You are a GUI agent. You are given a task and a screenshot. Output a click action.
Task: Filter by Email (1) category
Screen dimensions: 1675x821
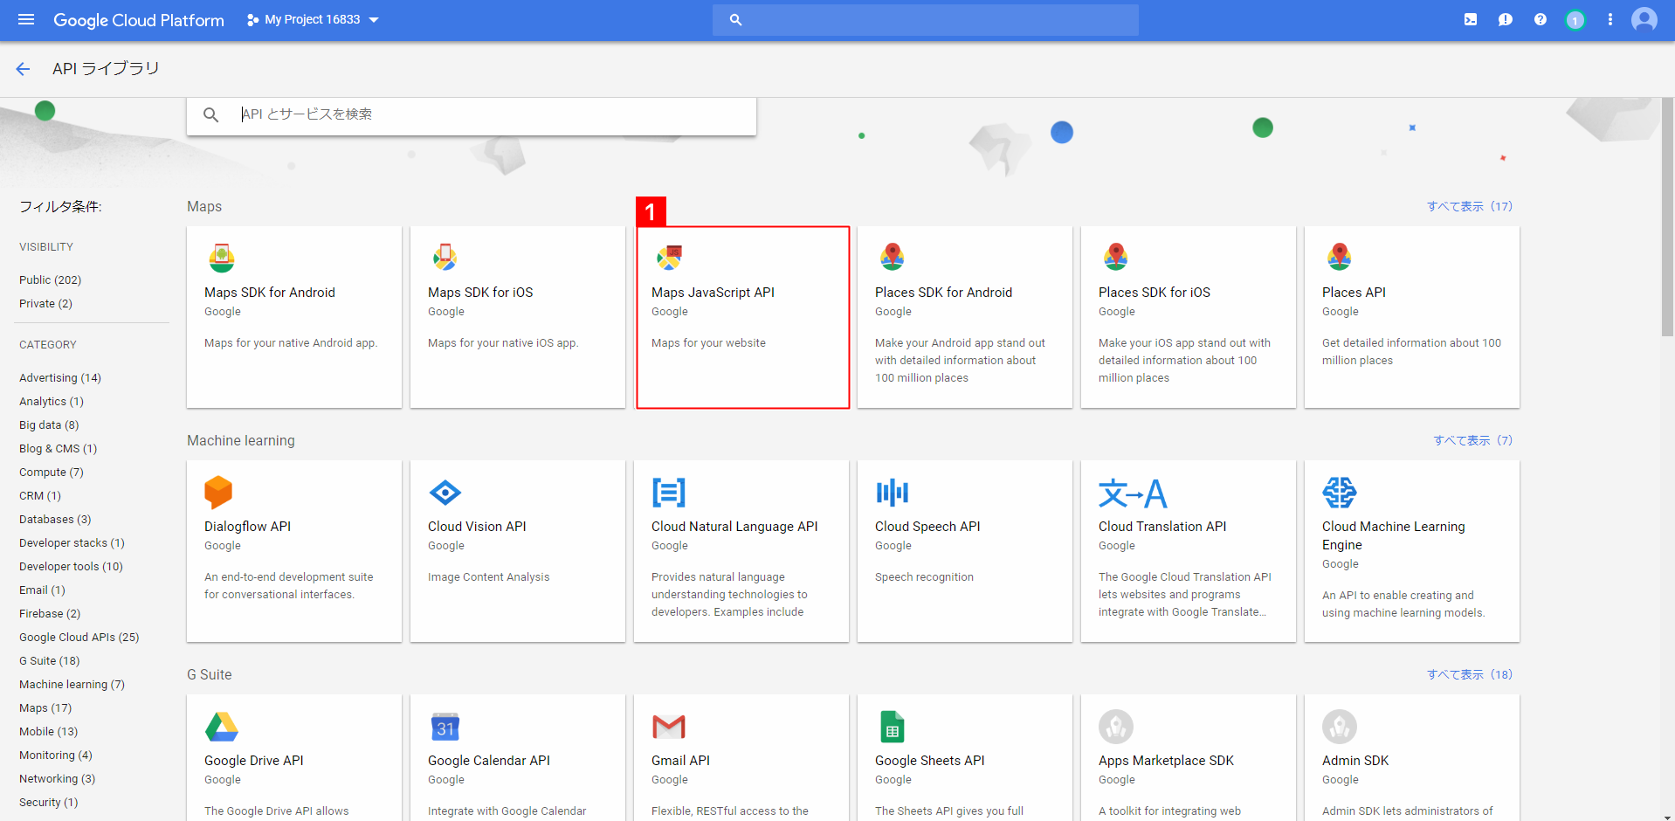[43, 590]
